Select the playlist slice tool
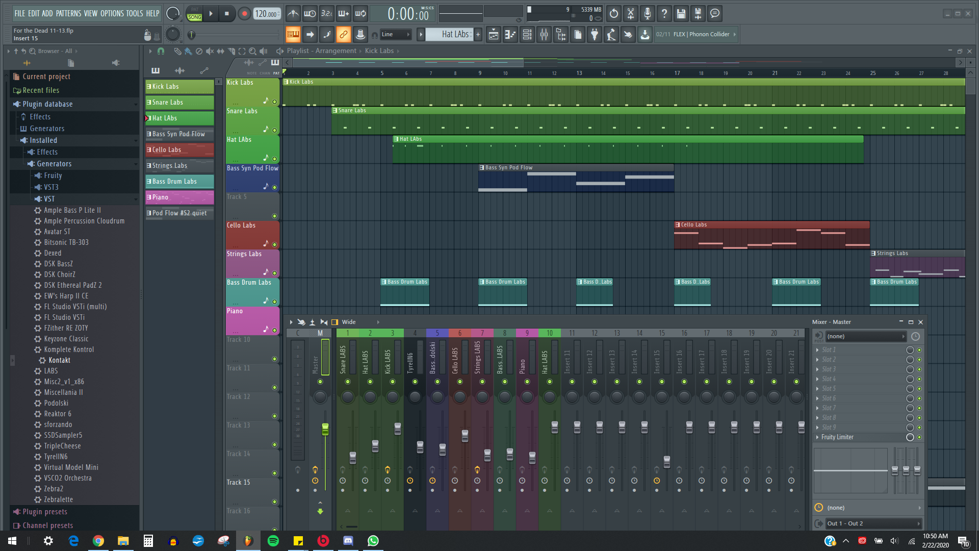979x551 pixels. [231, 51]
